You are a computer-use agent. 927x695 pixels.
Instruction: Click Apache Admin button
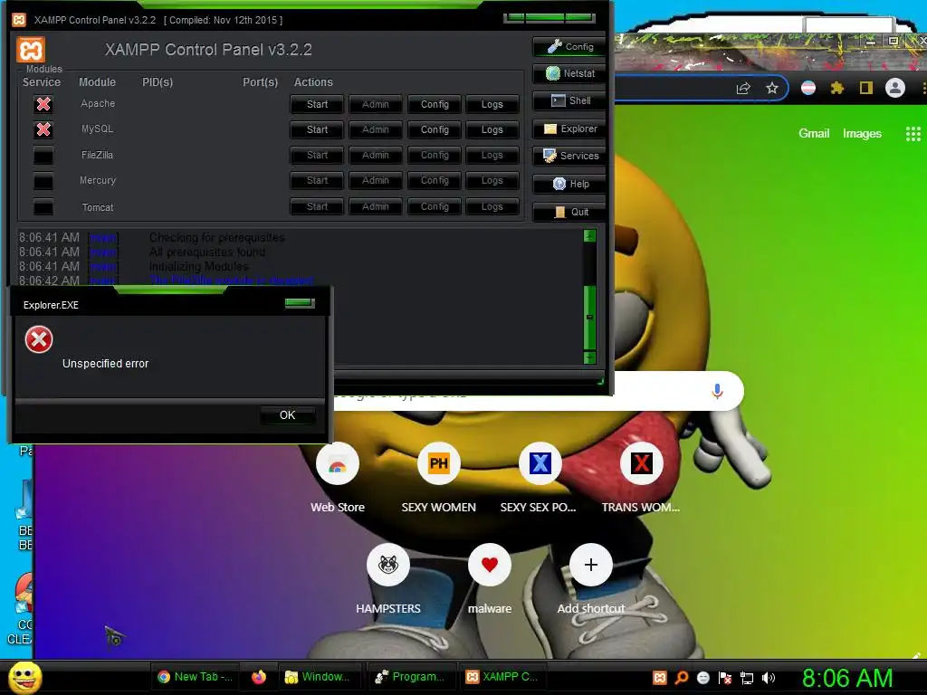pyautogui.click(x=376, y=105)
